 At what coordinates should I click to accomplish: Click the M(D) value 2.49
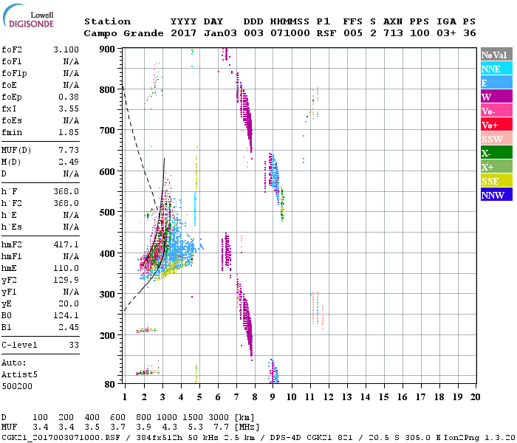(x=69, y=162)
